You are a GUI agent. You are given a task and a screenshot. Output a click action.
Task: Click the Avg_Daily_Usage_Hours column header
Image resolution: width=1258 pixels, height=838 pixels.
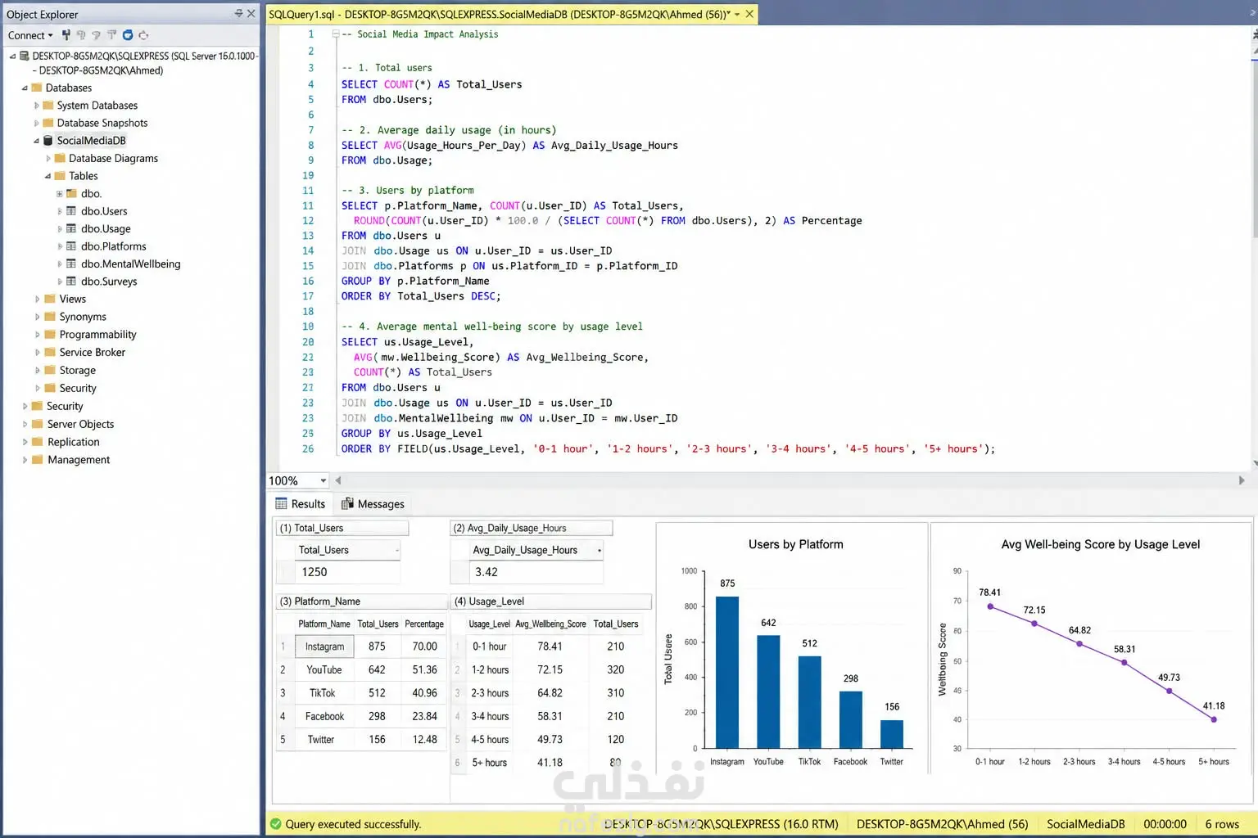536,550
